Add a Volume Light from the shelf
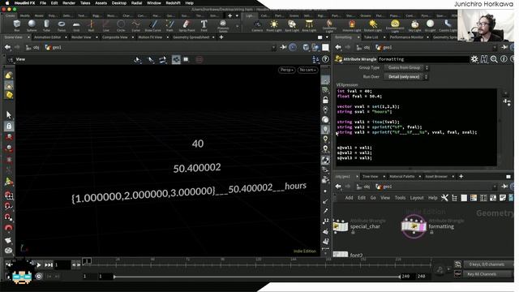The height and width of the screenshot is (292, 519). tap(351, 25)
